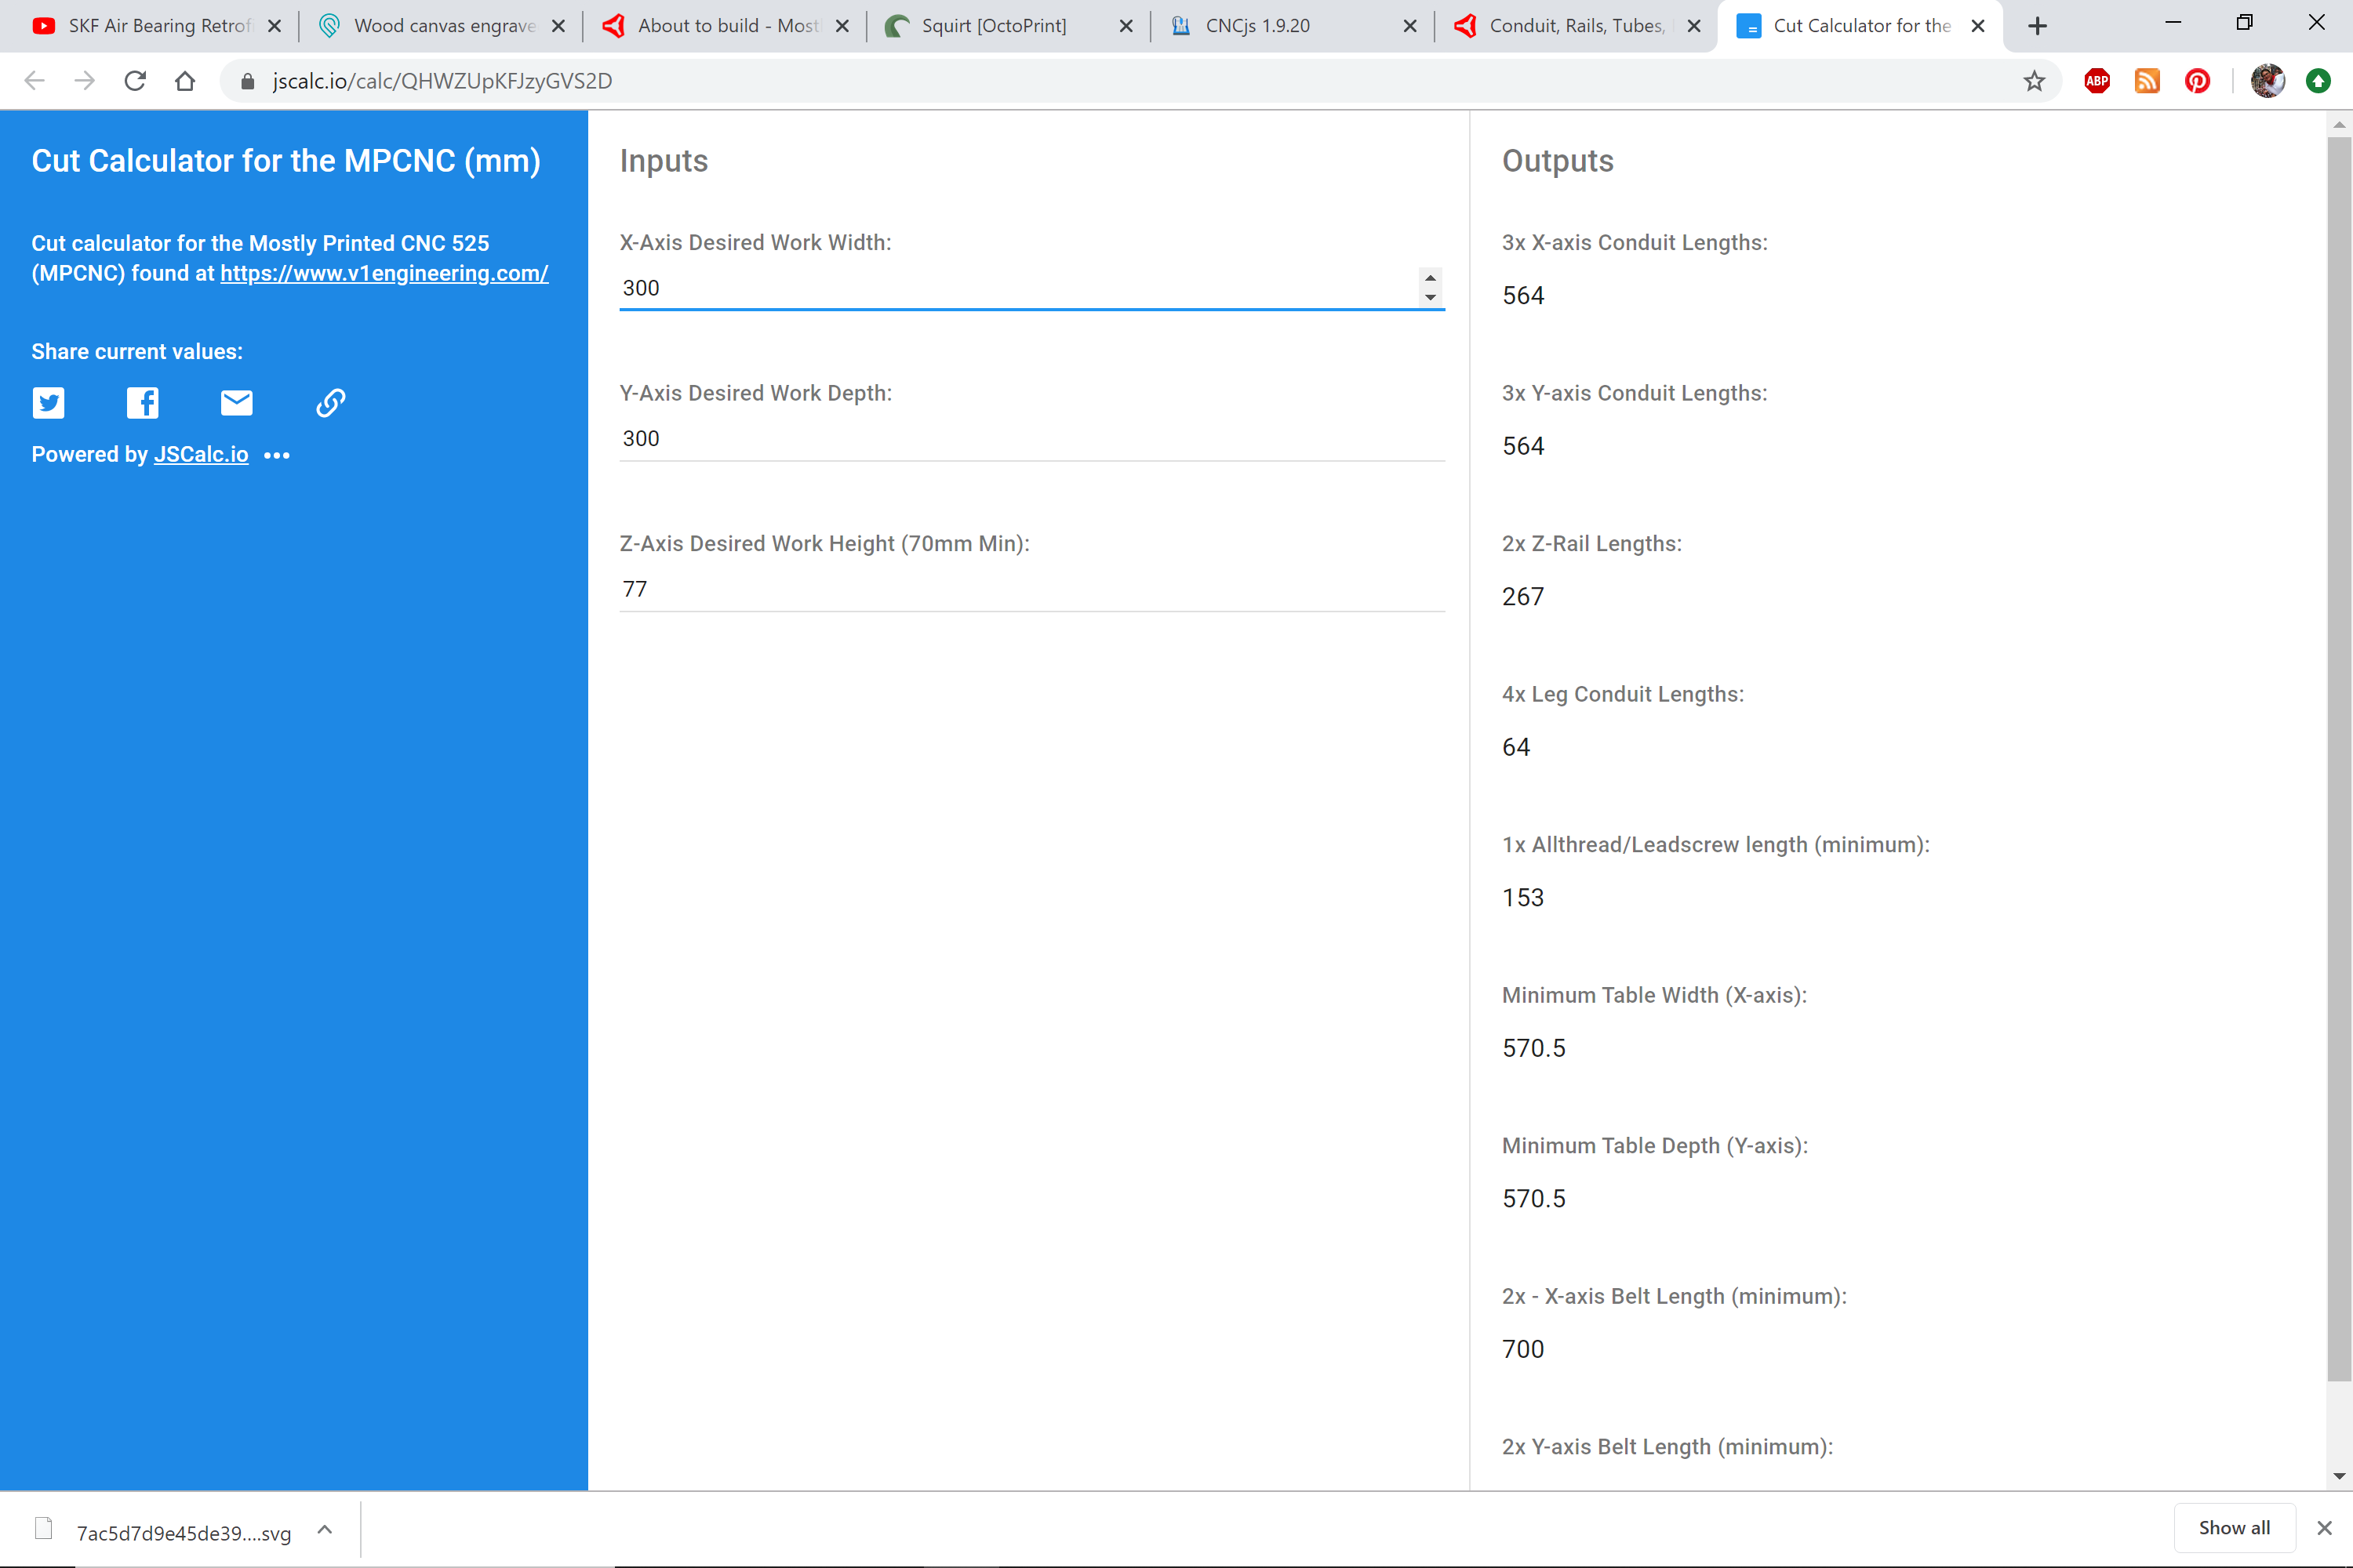Open the Chrome profile avatar
Image resolution: width=2353 pixels, height=1568 pixels.
[x=2267, y=81]
